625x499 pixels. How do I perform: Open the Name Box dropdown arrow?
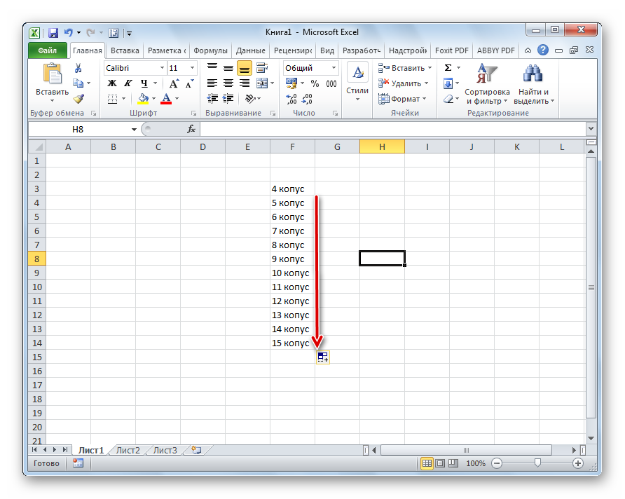click(x=135, y=130)
